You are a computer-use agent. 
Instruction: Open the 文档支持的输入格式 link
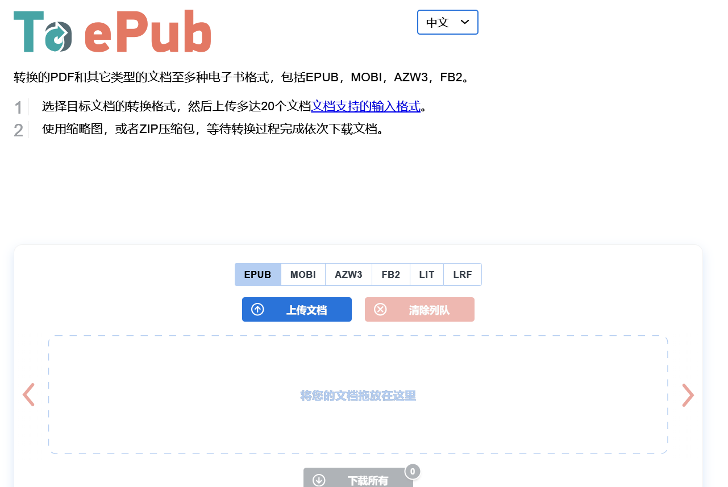coord(365,106)
